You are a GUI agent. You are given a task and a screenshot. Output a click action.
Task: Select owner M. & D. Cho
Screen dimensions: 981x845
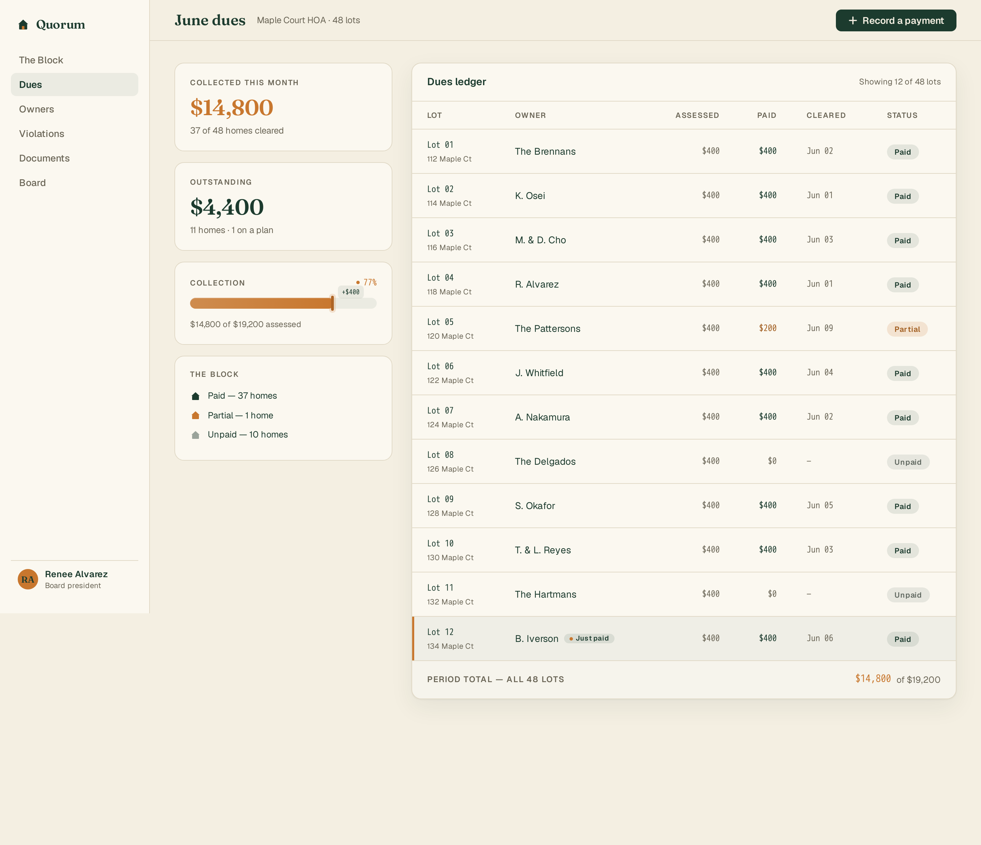[x=540, y=240]
